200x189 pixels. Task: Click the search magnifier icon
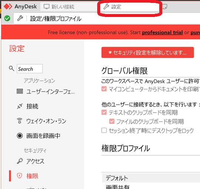(11, 69)
